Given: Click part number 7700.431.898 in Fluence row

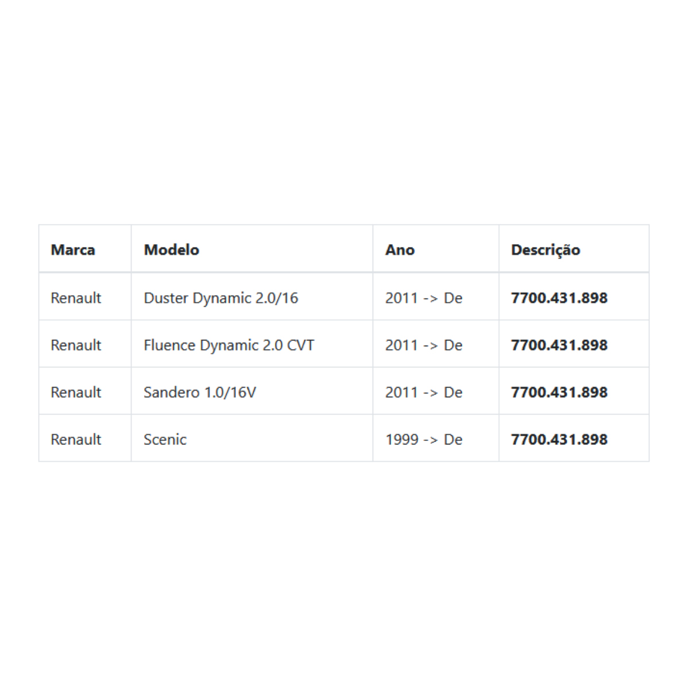Looking at the screenshot, I should [x=559, y=344].
